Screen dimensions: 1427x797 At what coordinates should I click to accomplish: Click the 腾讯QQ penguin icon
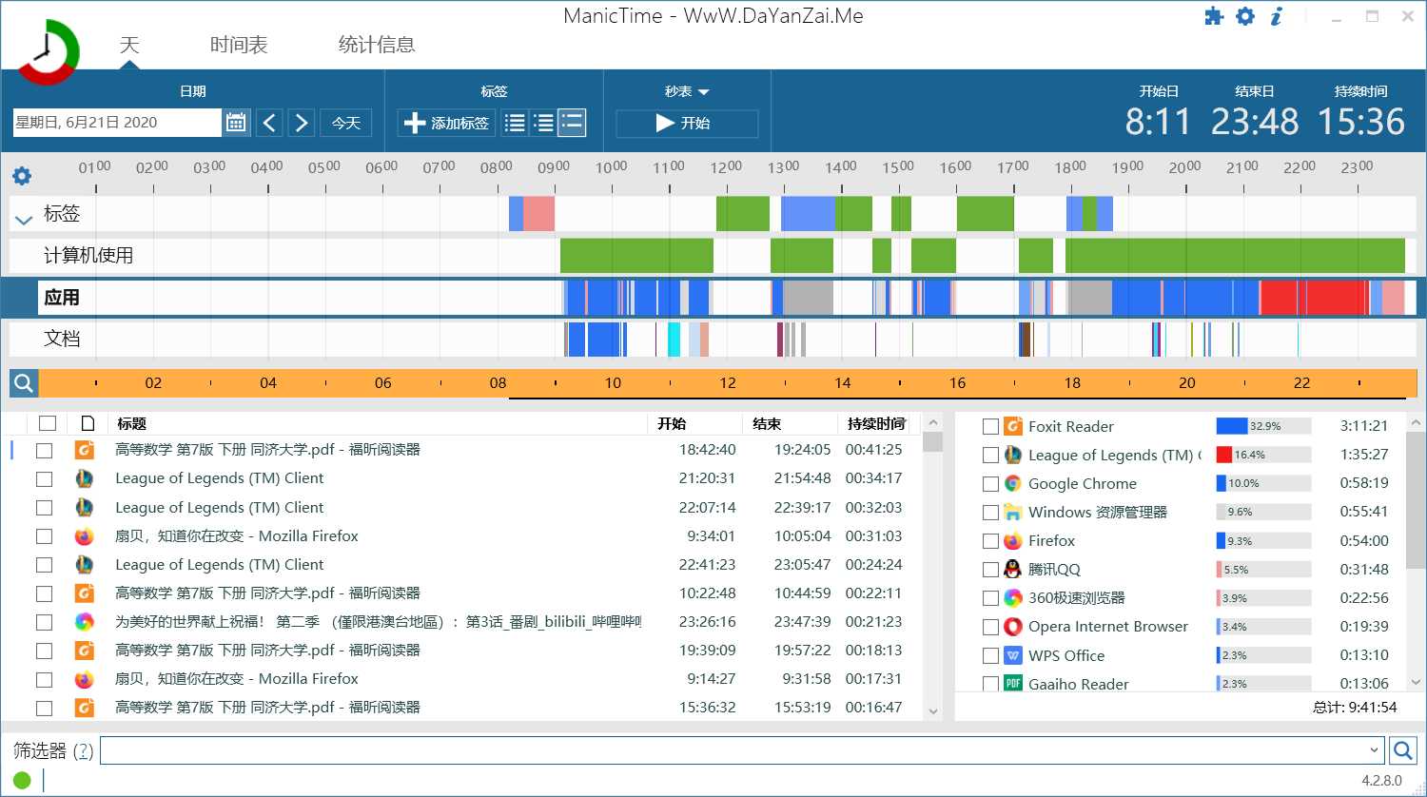[x=1013, y=569]
